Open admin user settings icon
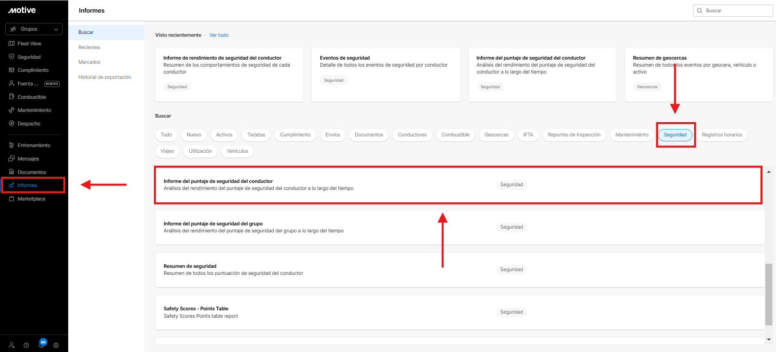Screen dimensions: 776x352 pyautogui.click(x=12, y=345)
